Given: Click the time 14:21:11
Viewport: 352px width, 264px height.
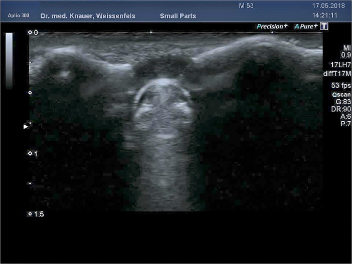Looking at the screenshot, I should click(325, 15).
